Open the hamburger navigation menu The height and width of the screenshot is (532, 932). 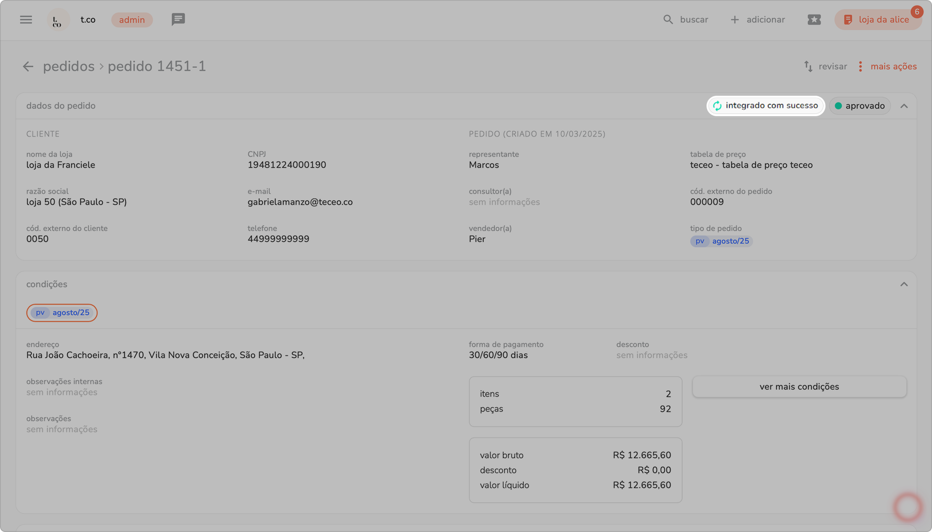pos(26,20)
